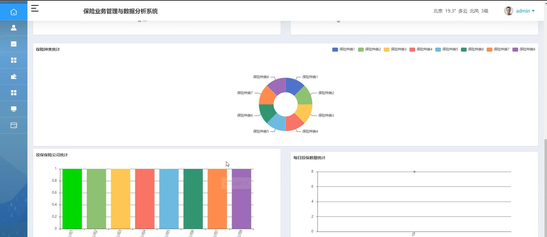This screenshot has height=237, width=547.
Task: Click the yellow third company bar
Action: [121, 199]
